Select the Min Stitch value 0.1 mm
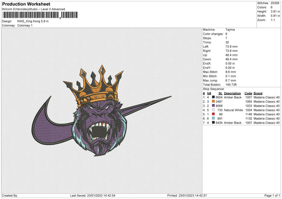 point(231,76)
